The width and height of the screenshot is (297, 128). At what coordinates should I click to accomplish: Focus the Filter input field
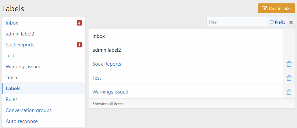coord(237,22)
